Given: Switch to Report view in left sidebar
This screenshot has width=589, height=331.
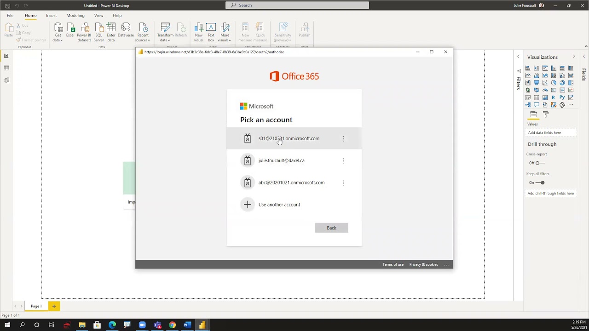Looking at the screenshot, I should click(6, 56).
